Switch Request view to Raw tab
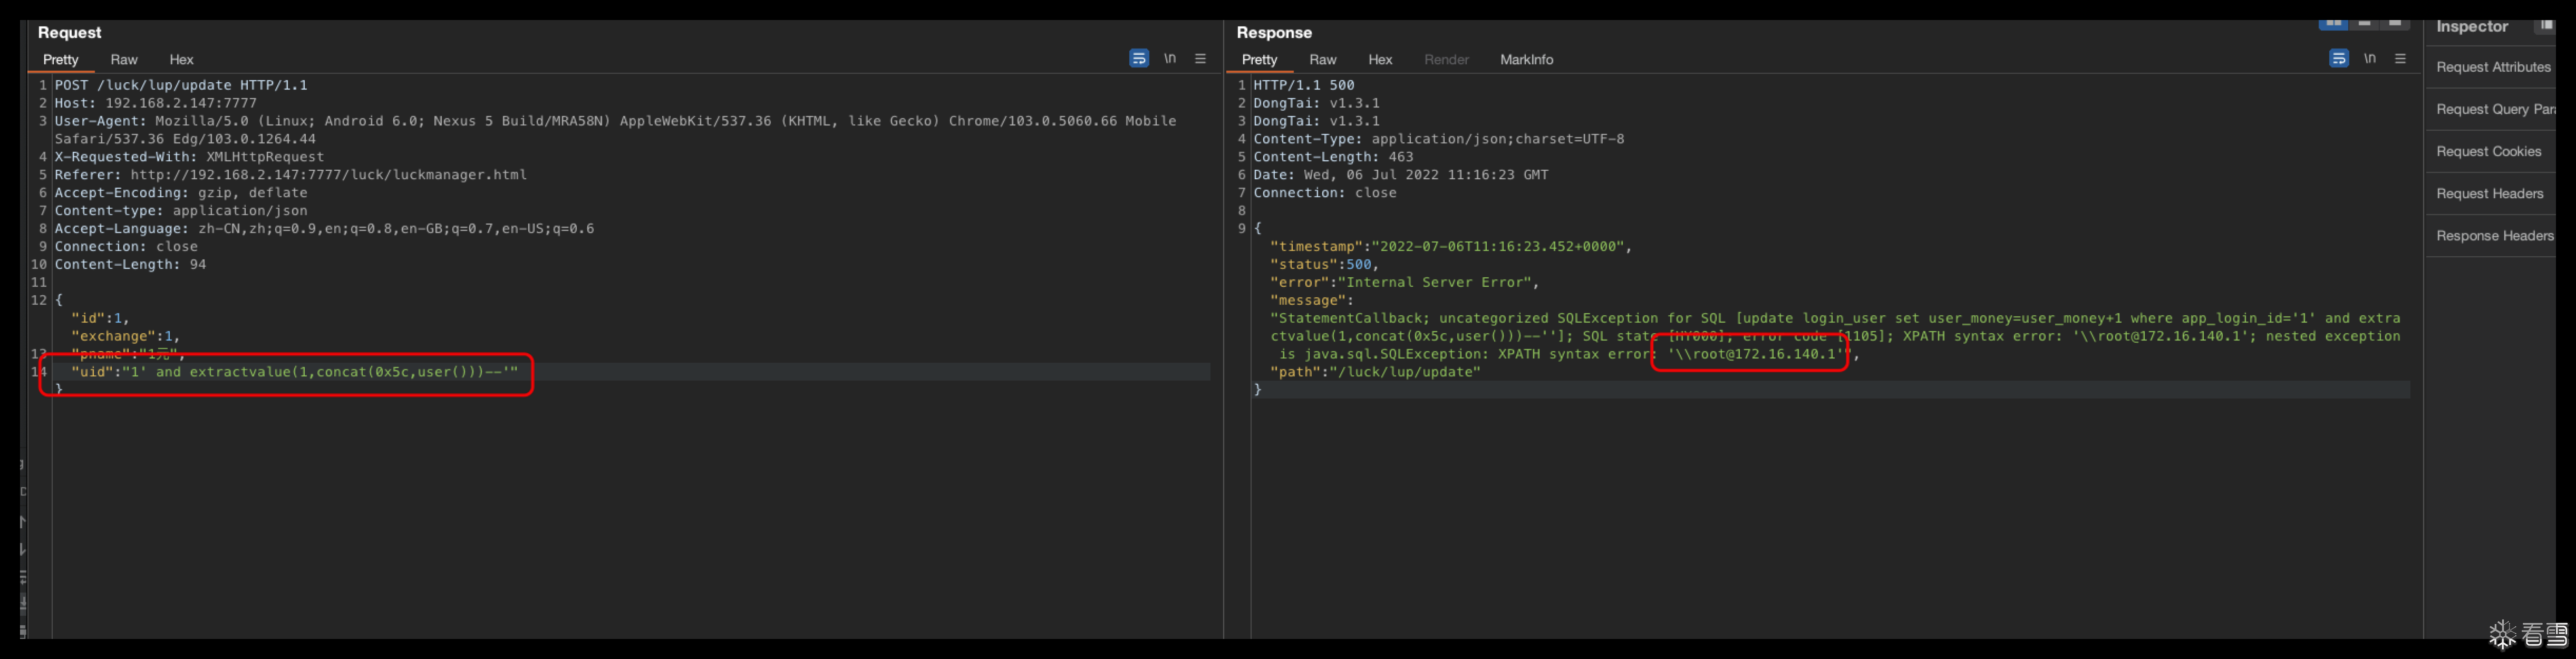This screenshot has height=659, width=2576. coord(124,60)
